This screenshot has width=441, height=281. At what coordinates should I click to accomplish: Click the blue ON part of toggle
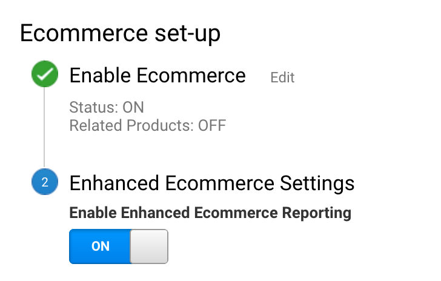(100, 246)
